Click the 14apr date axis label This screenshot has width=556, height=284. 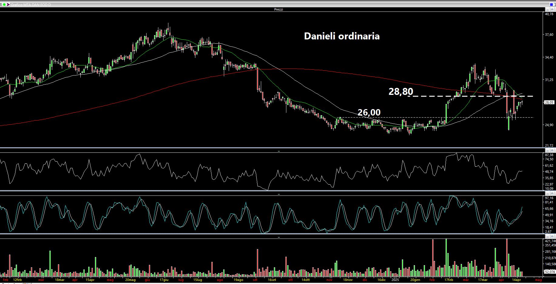click(x=517, y=280)
